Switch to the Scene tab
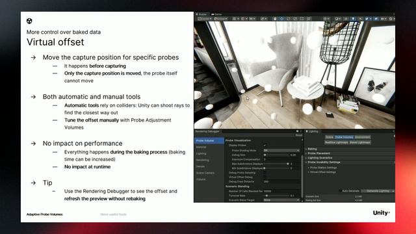The image size is (416, 234). [202, 14]
